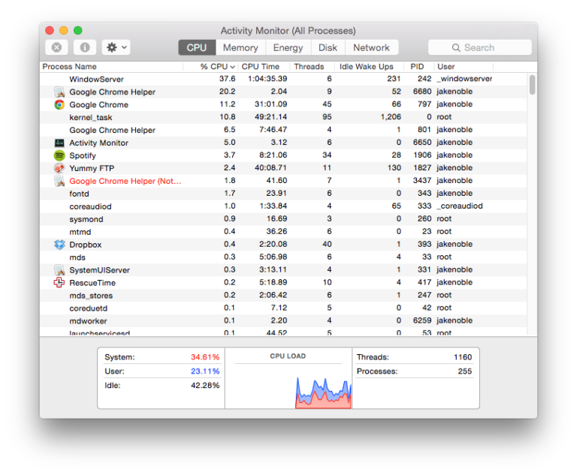Image resolution: width=577 pixels, height=475 pixels.
Task: Click the Google Chrome app icon
Action: pos(59,105)
